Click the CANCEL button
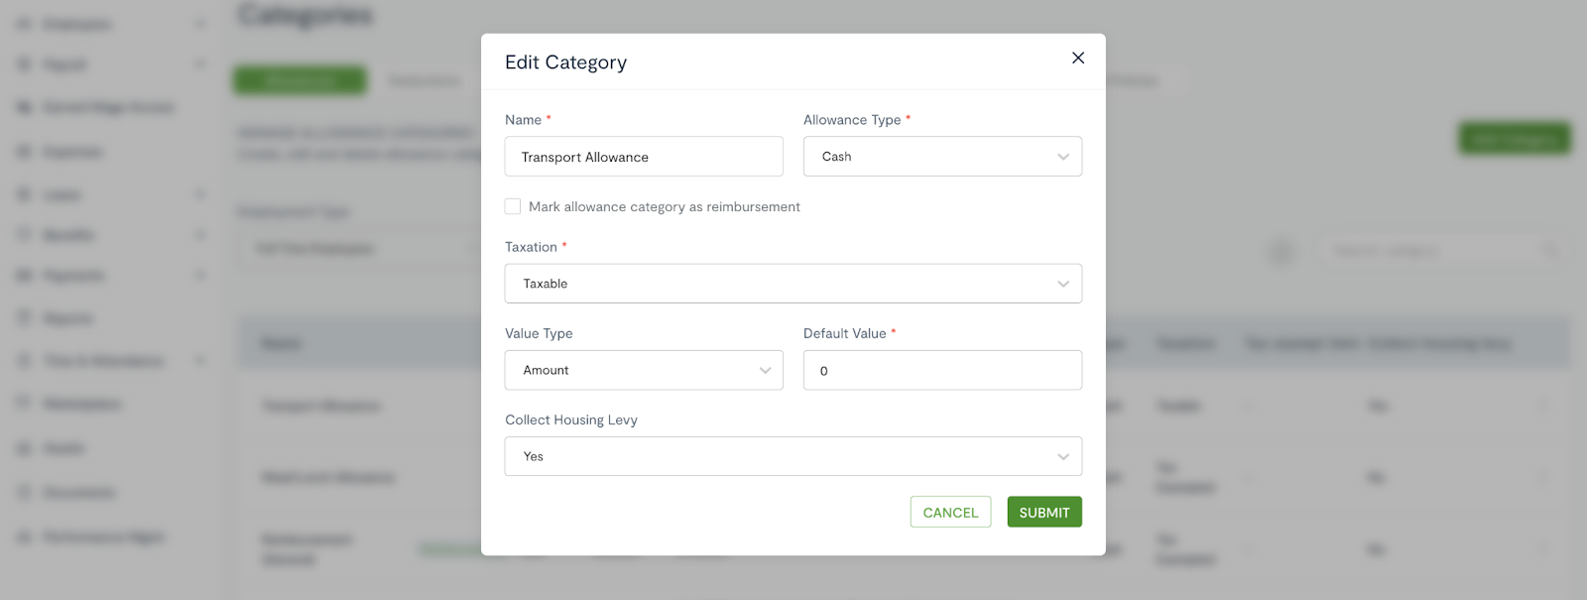This screenshot has width=1587, height=600. point(950,512)
